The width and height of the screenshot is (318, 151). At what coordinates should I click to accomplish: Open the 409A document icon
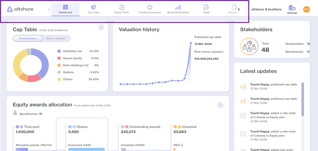point(206,7)
